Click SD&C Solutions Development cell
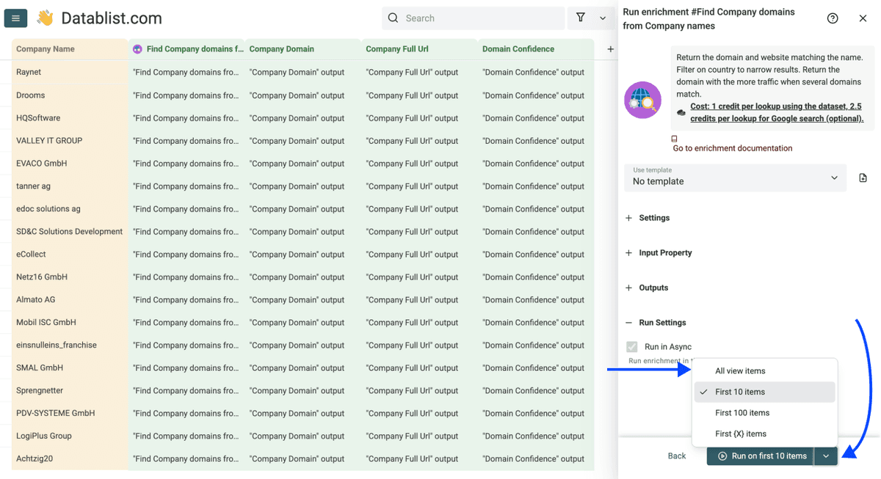This screenshot has height=479, width=881. (x=70, y=232)
